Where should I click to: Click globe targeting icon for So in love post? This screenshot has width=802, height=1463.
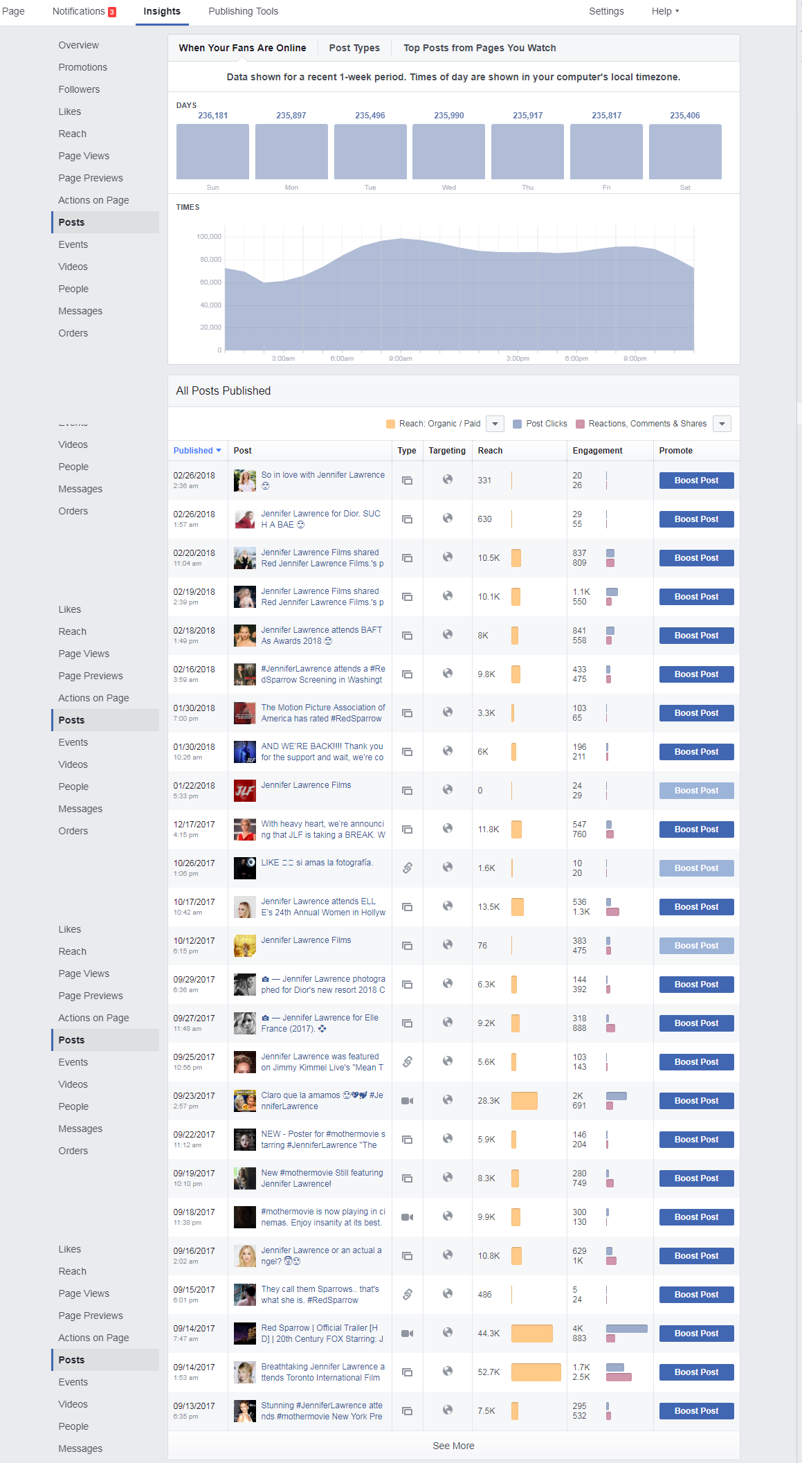coord(448,479)
